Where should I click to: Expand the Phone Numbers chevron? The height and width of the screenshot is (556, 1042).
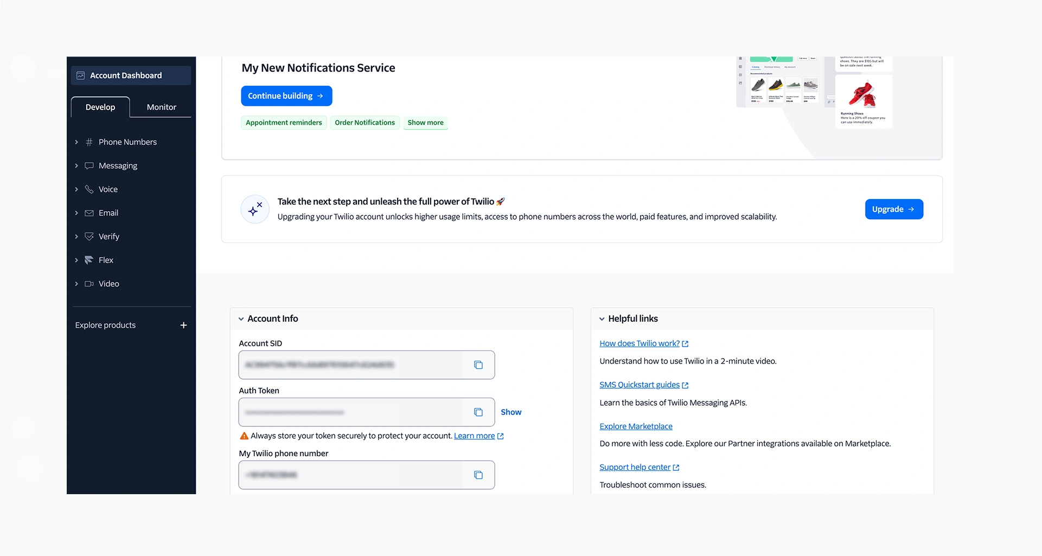coord(76,142)
